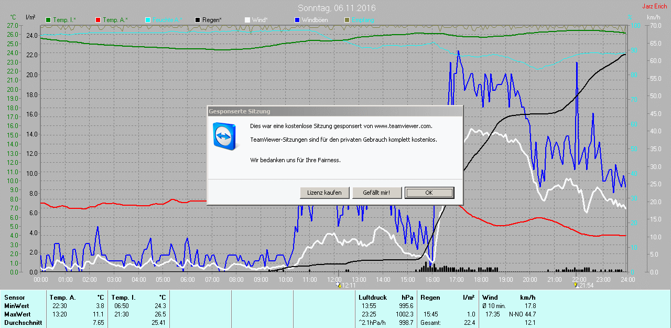The height and width of the screenshot is (328, 671).
Task: Select the Luftdruck header in stats table
Action: [372, 298]
